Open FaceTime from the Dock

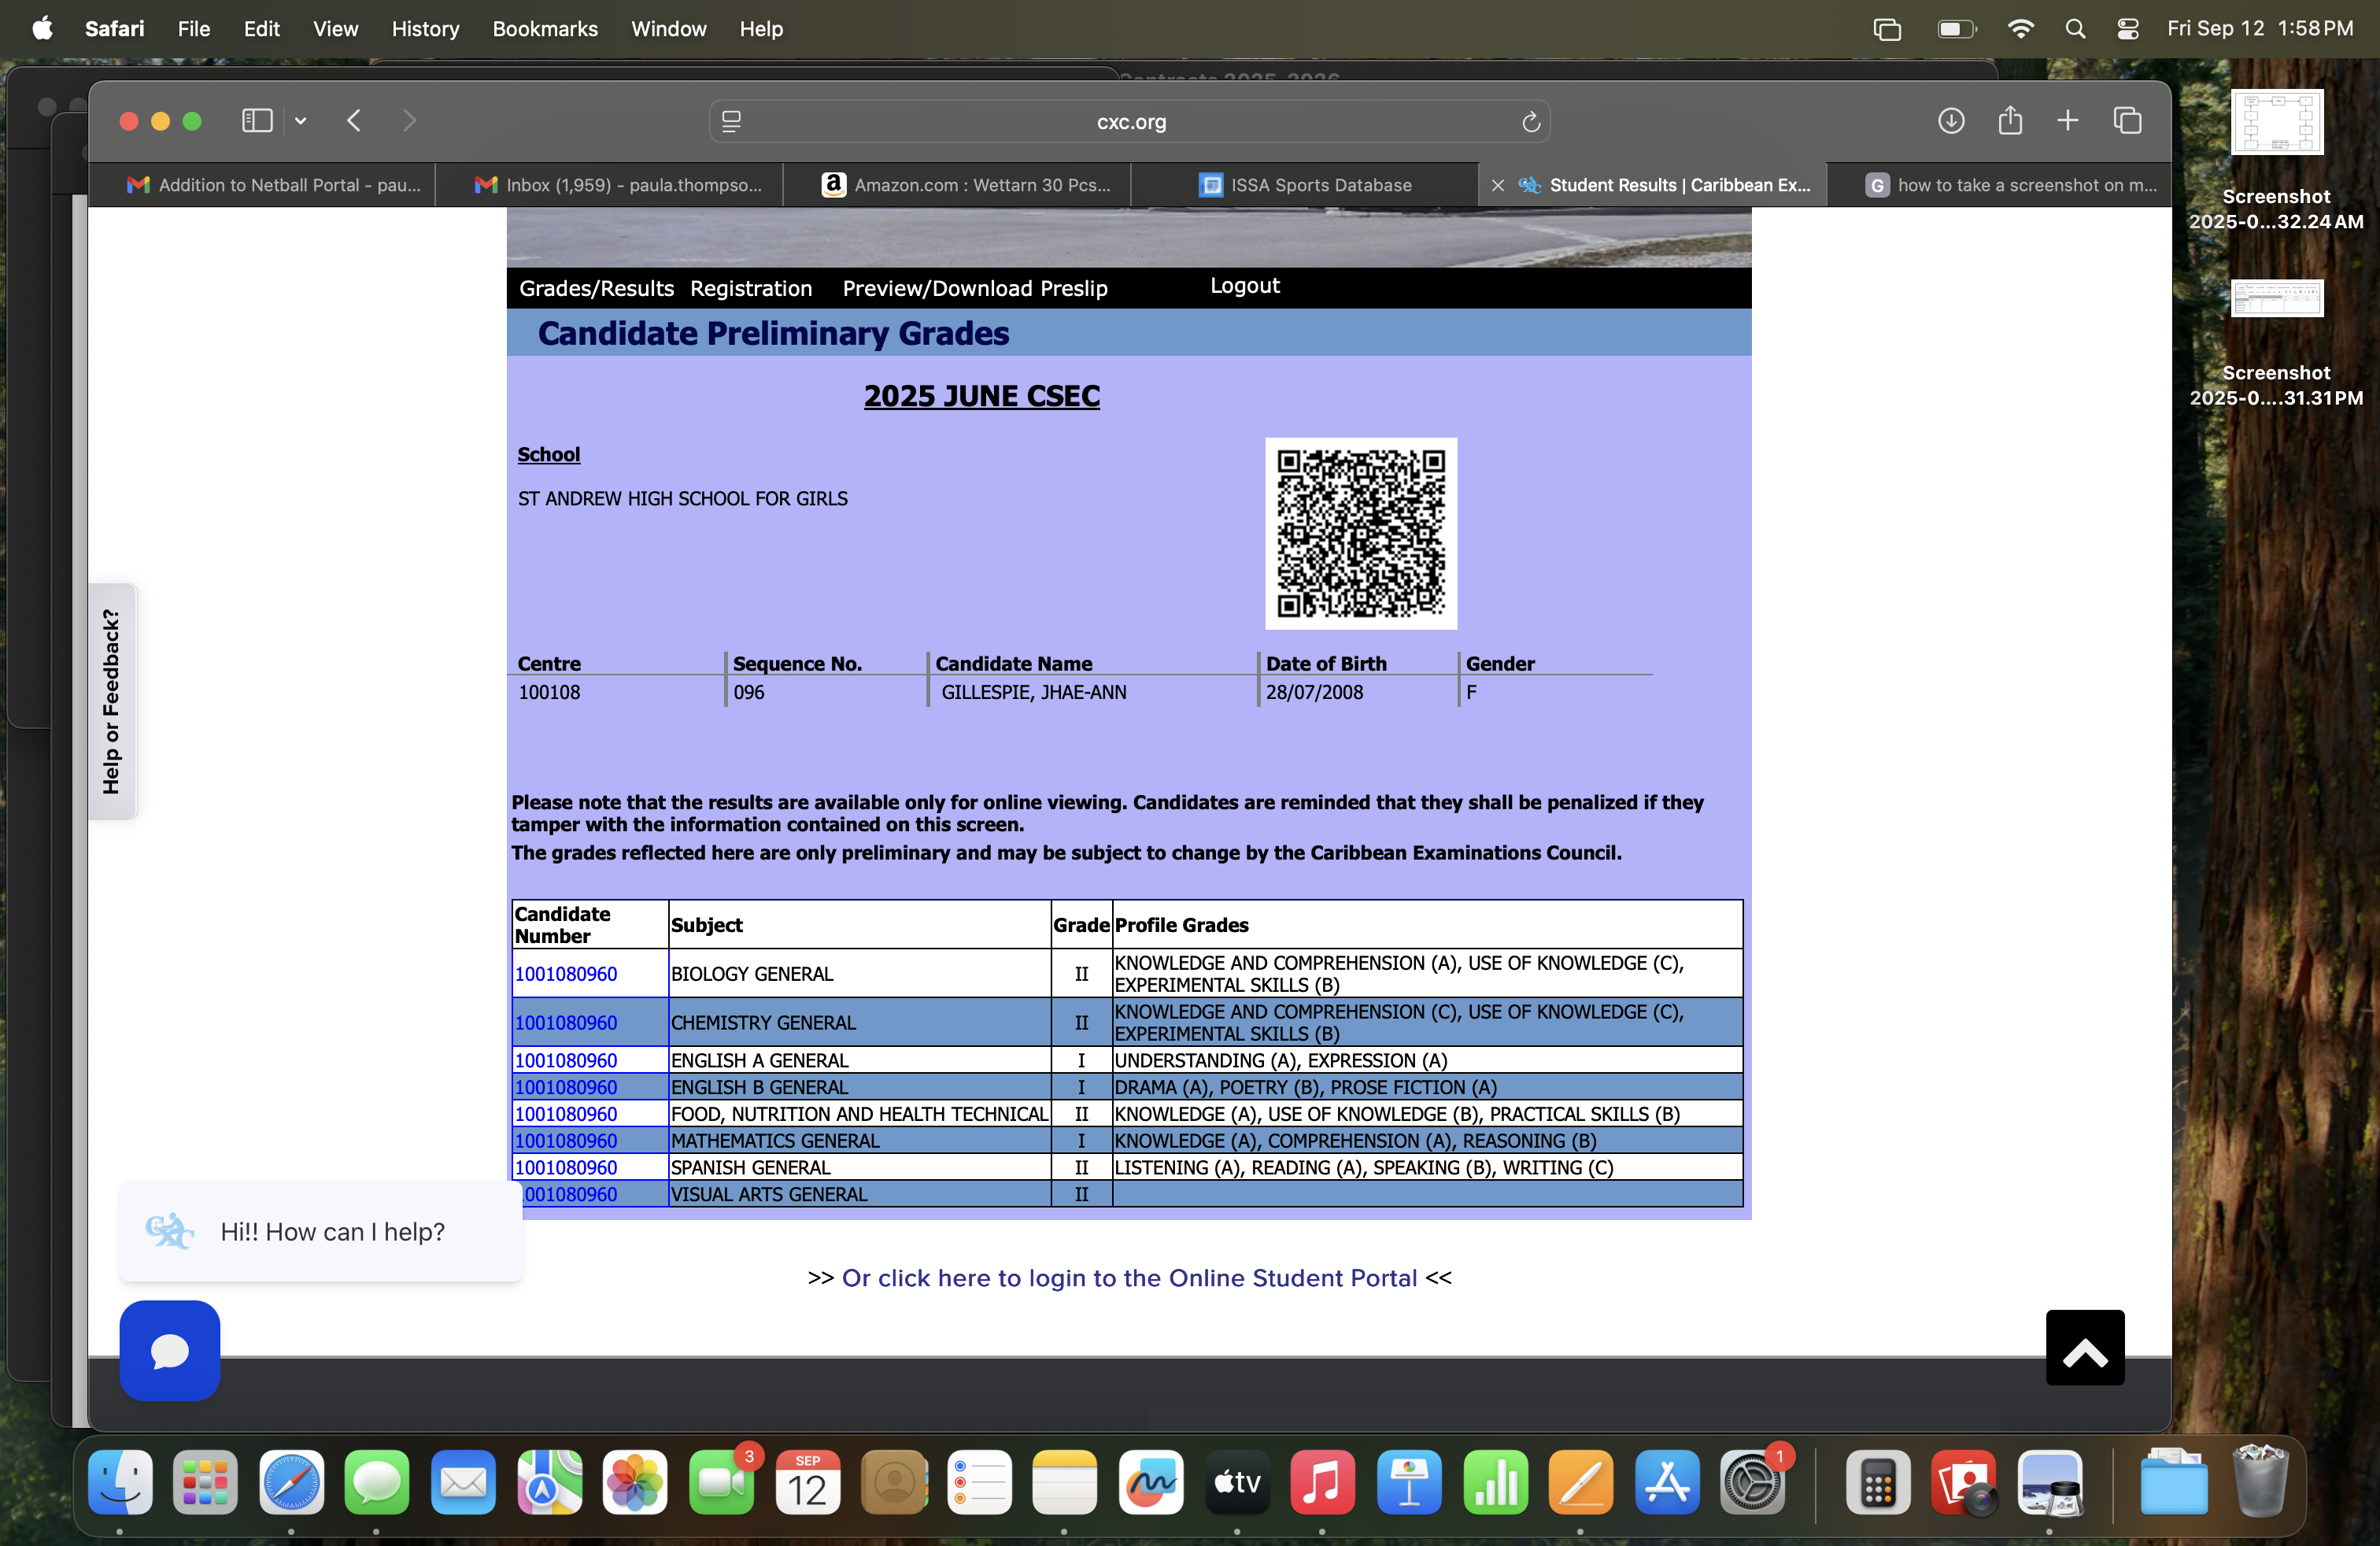point(721,1482)
